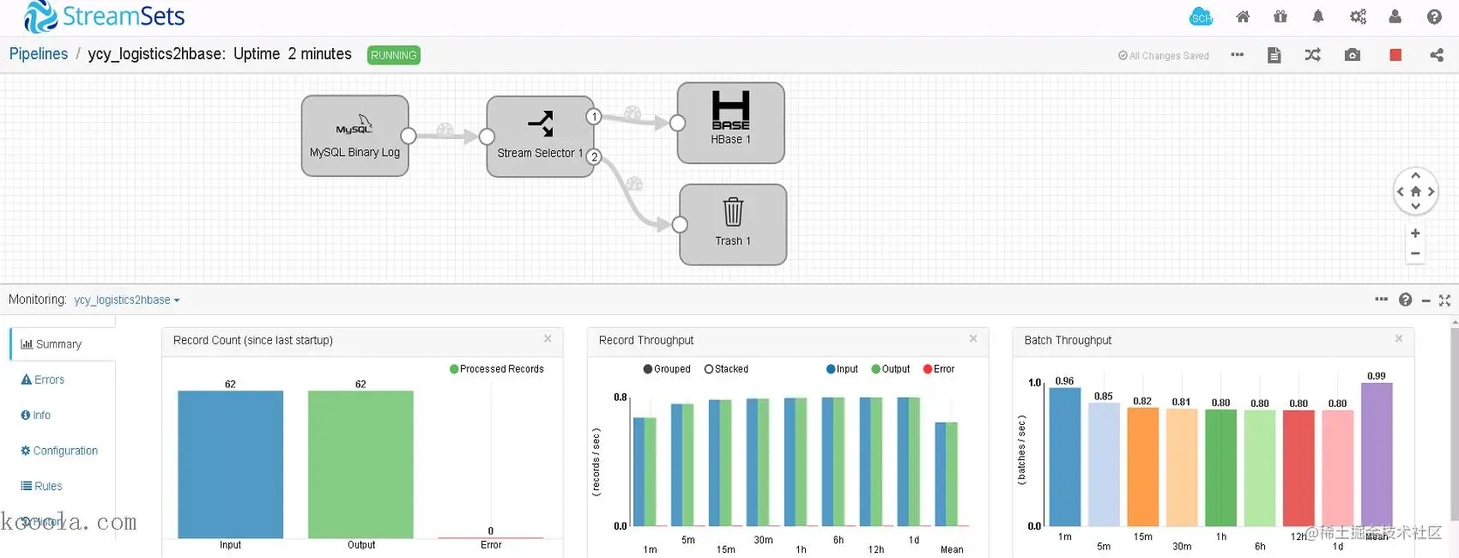Open the Rules tab
1459x558 pixels.
click(x=41, y=486)
